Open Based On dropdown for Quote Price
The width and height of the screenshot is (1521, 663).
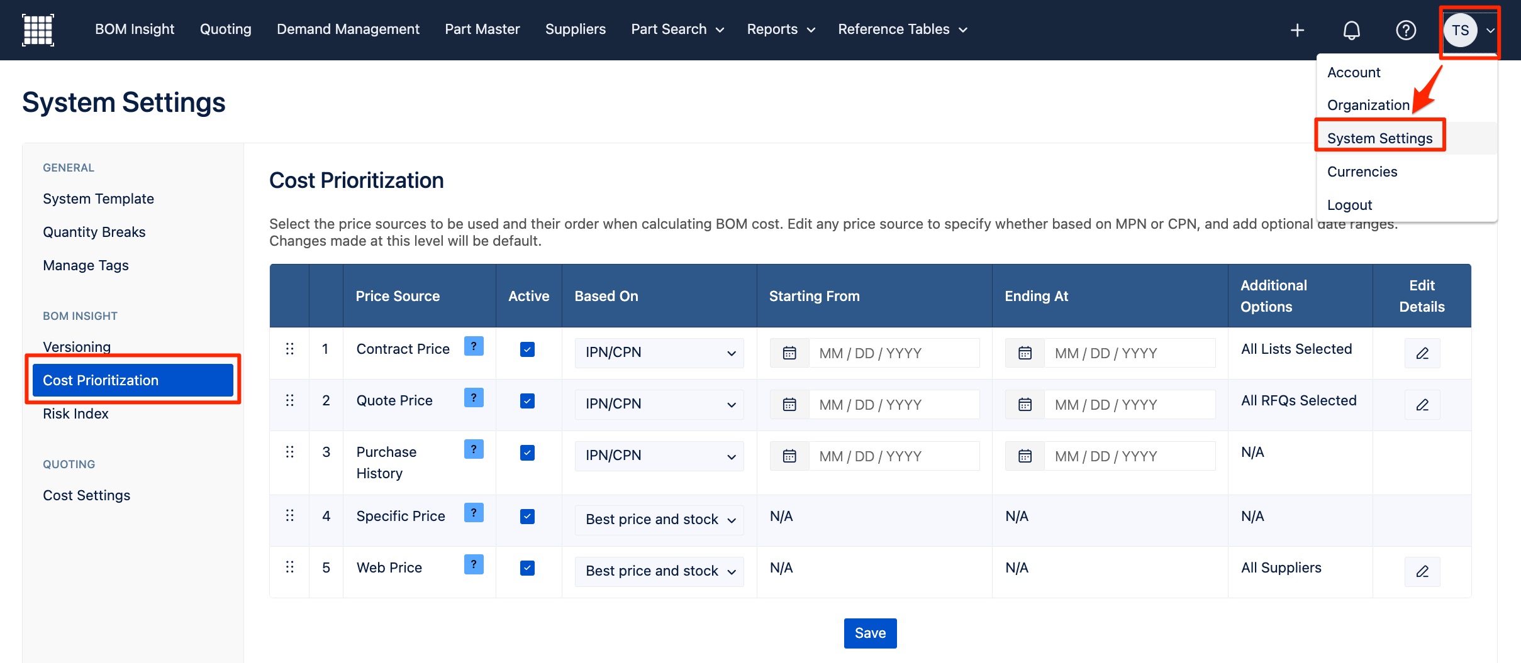point(659,405)
